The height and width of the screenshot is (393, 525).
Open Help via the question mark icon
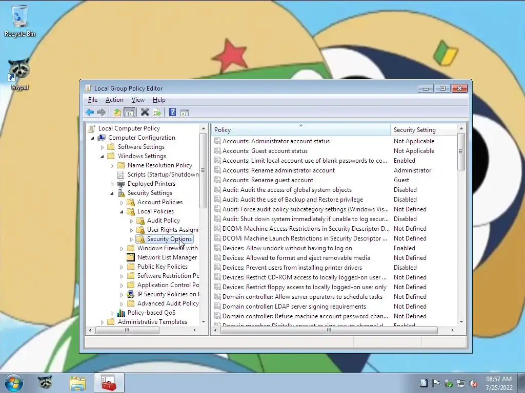[x=172, y=112]
